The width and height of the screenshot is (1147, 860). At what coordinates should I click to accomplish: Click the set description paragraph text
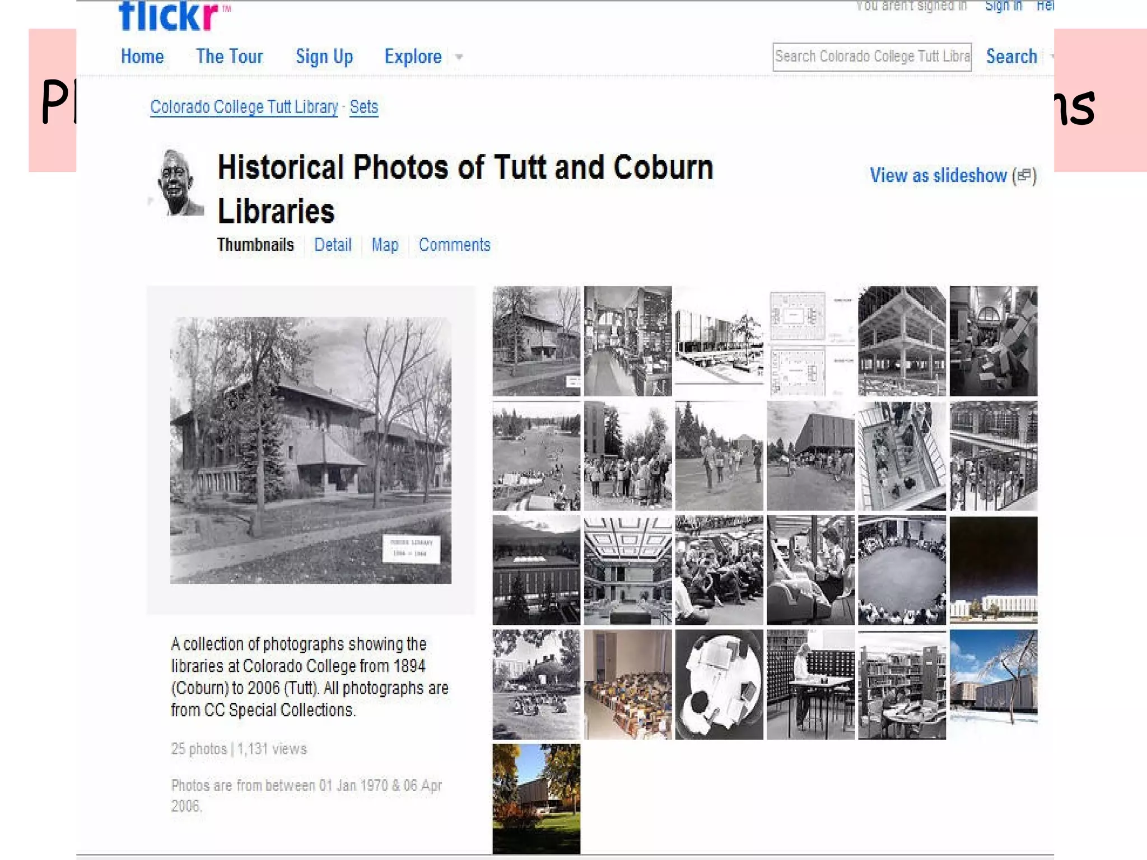[310, 677]
